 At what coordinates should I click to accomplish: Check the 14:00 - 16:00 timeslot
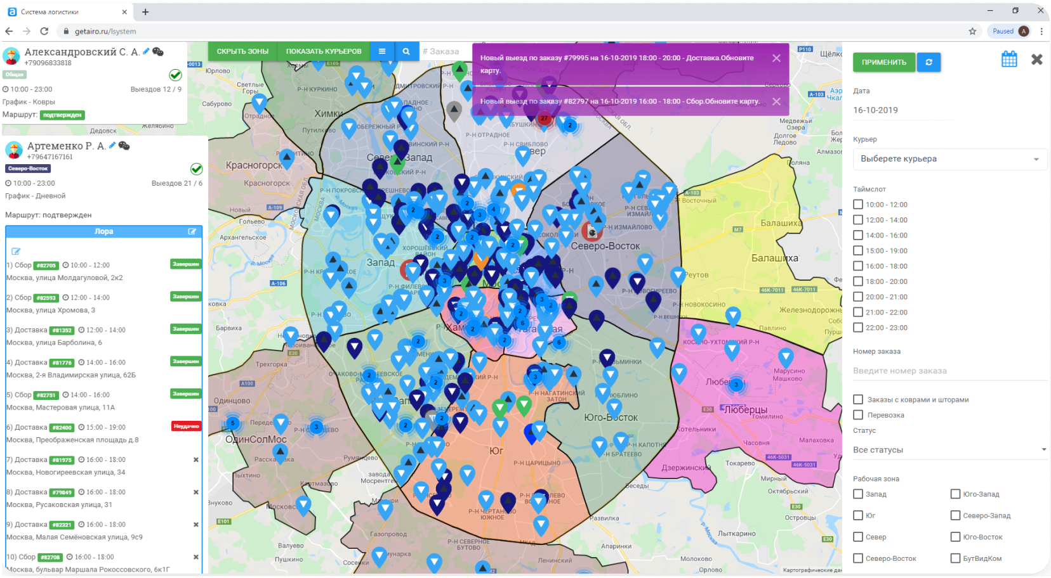[x=858, y=235]
